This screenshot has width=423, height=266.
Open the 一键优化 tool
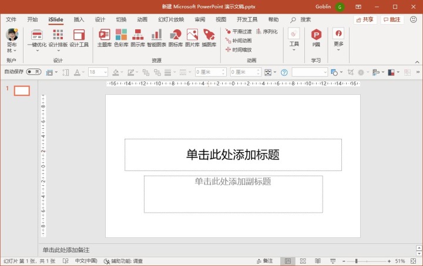click(x=37, y=40)
